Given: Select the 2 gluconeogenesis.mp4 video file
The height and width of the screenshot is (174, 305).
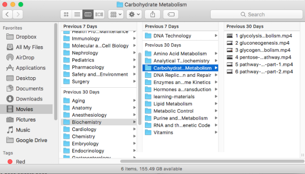Looking at the screenshot, I should (x=262, y=43).
